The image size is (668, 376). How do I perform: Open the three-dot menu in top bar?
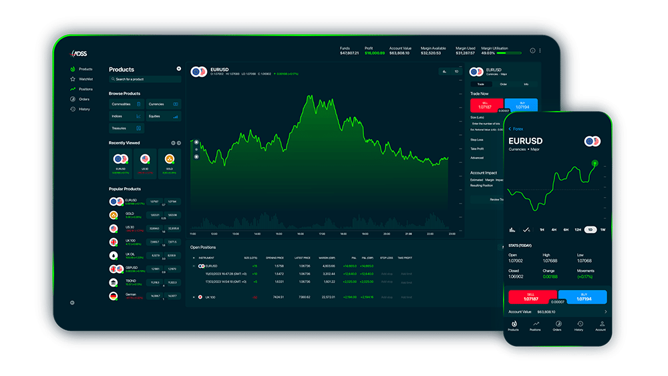[x=540, y=51]
